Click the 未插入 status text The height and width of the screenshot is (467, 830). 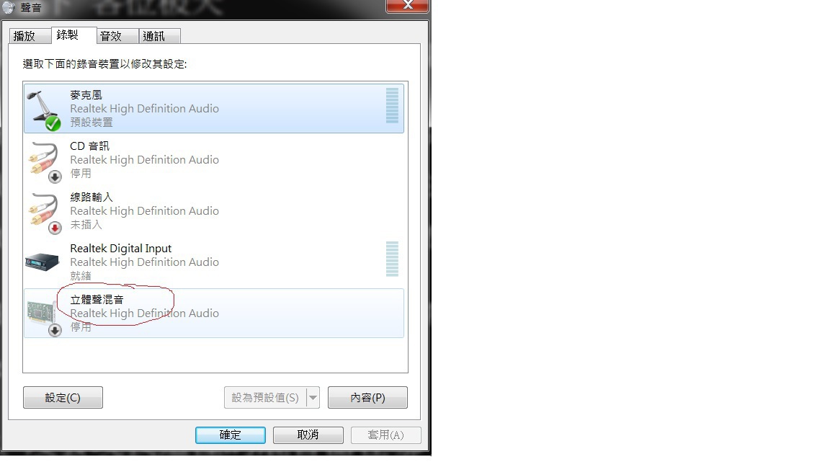86,225
